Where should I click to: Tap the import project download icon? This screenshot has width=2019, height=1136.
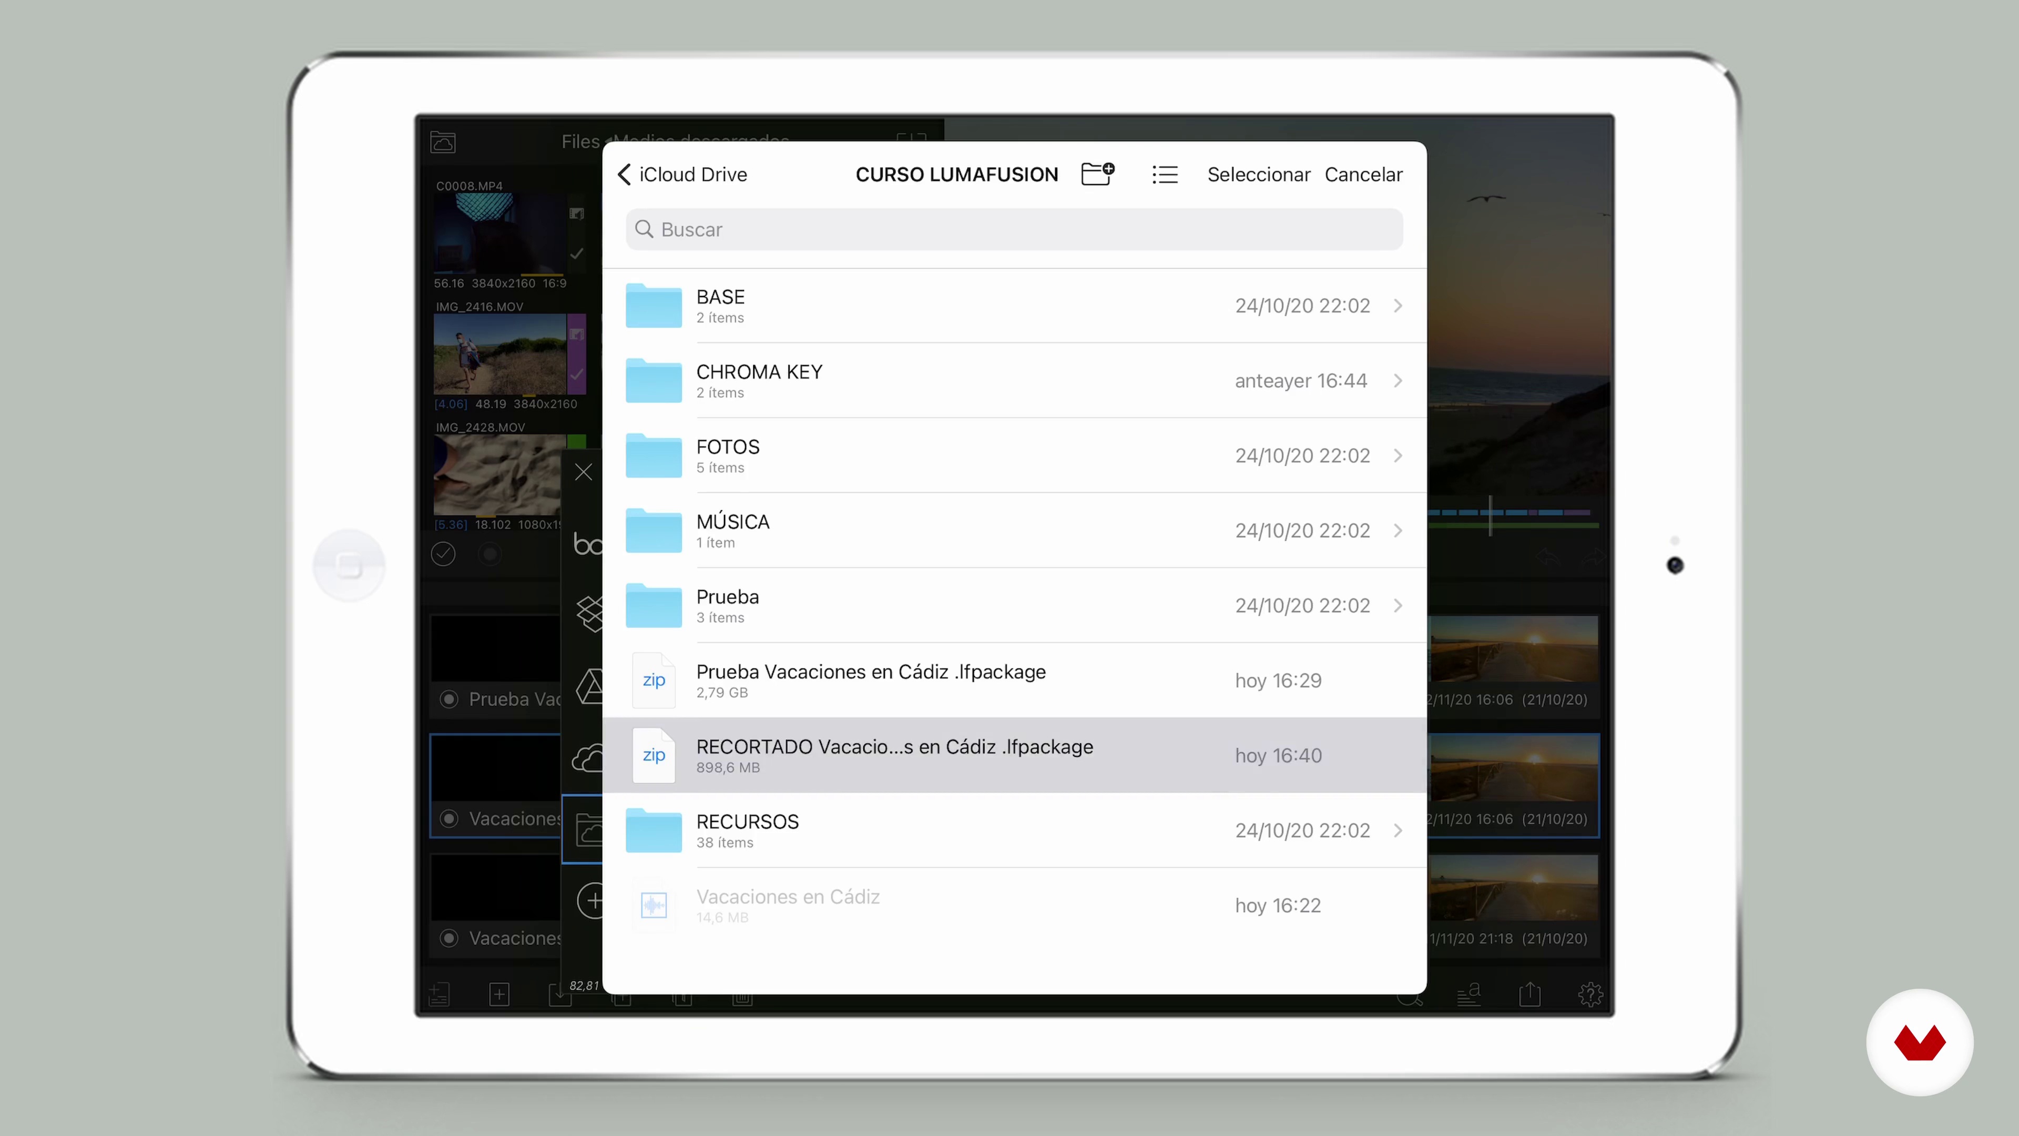559,995
